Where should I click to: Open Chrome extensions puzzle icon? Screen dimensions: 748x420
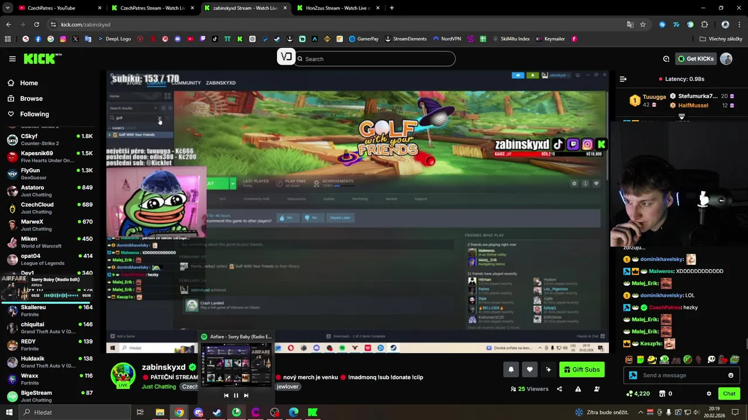click(x=704, y=24)
